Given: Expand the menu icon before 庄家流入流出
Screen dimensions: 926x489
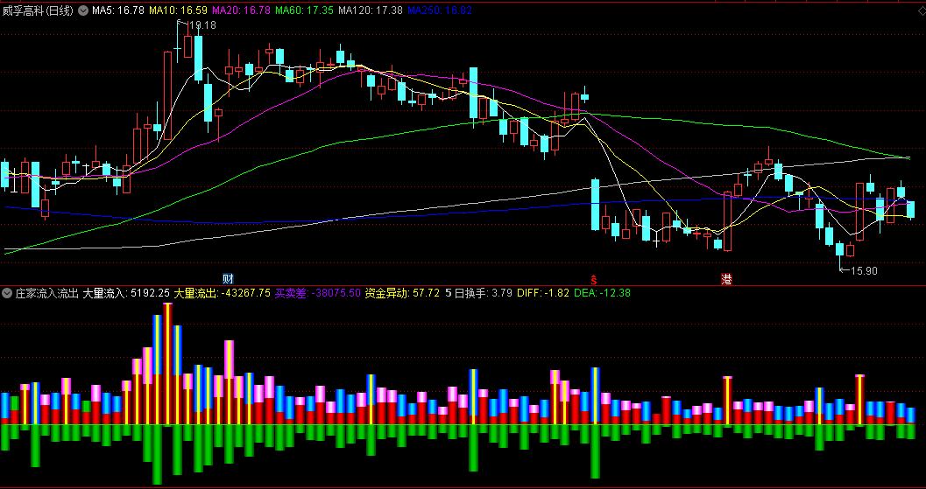Looking at the screenshot, I should click(x=7, y=292).
